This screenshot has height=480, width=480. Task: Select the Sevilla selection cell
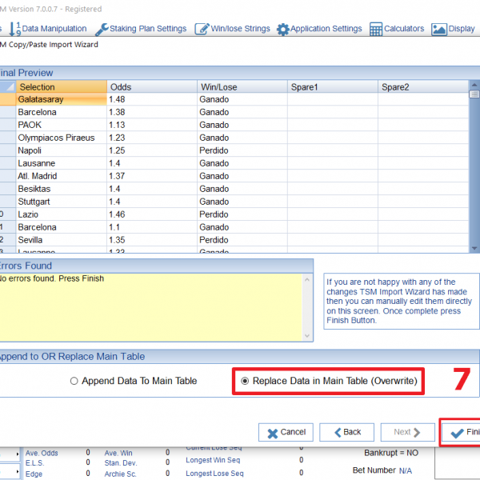click(x=62, y=240)
